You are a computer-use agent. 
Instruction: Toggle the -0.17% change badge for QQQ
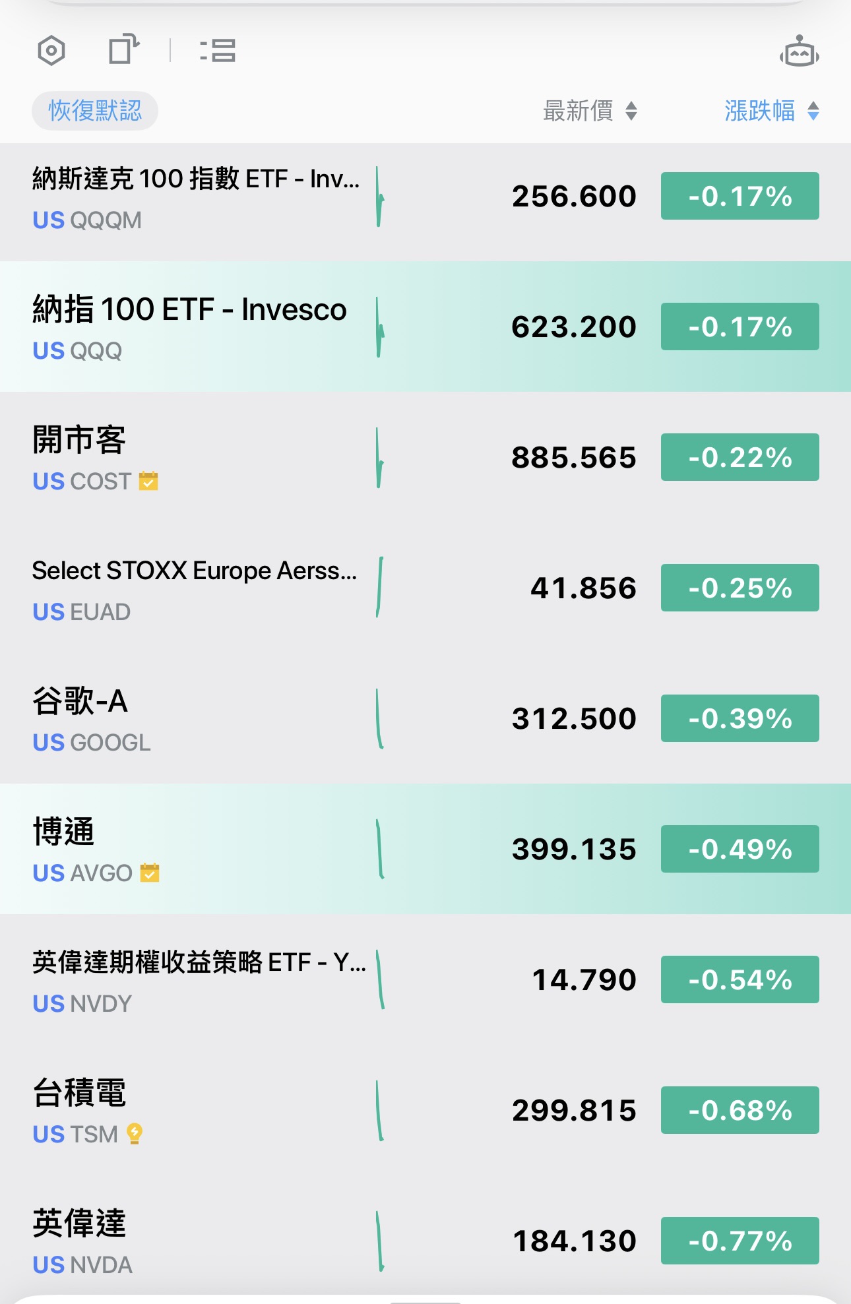tap(740, 326)
